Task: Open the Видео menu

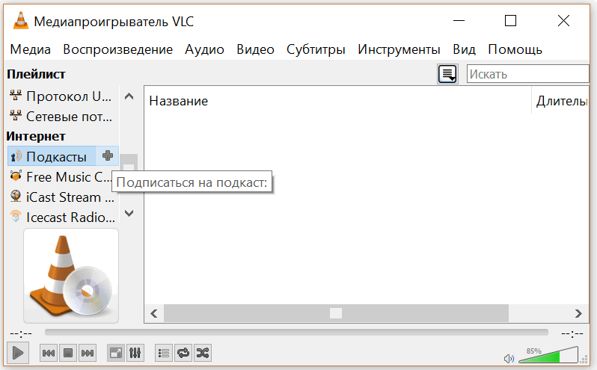Action: click(x=255, y=49)
